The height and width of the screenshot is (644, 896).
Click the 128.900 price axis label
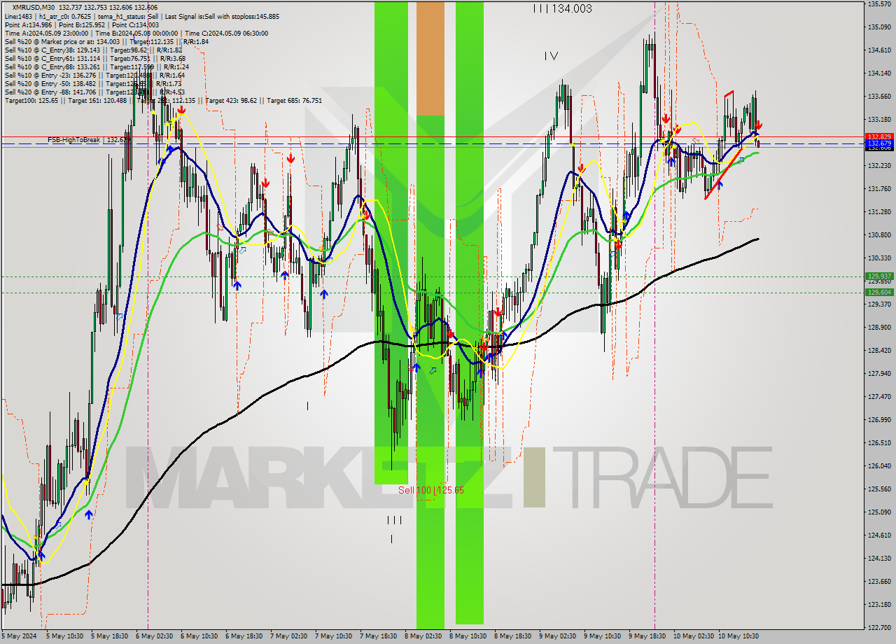[x=878, y=328]
